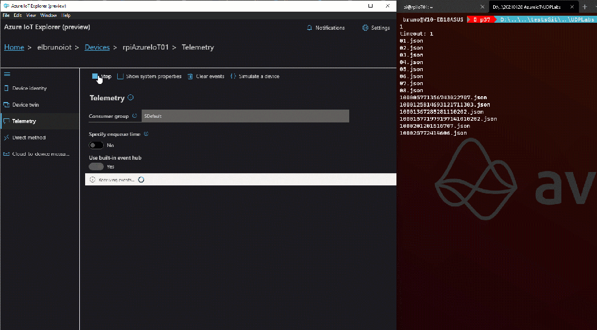The width and height of the screenshot is (597, 330).
Task: Open Notifications bell icon
Action: coord(309,28)
